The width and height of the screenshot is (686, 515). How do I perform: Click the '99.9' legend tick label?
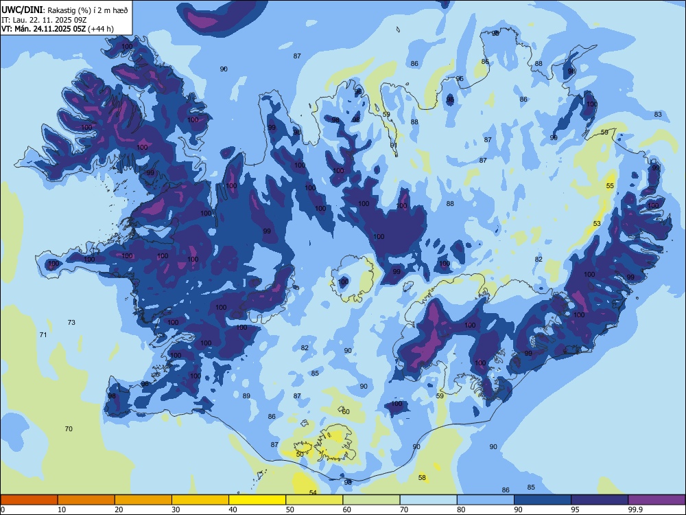(x=635, y=510)
